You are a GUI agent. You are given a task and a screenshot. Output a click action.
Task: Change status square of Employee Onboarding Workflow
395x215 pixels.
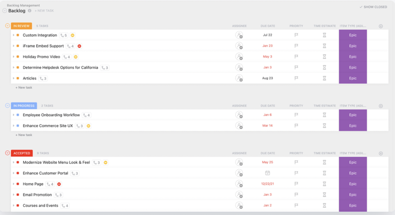pyautogui.click(x=18, y=115)
